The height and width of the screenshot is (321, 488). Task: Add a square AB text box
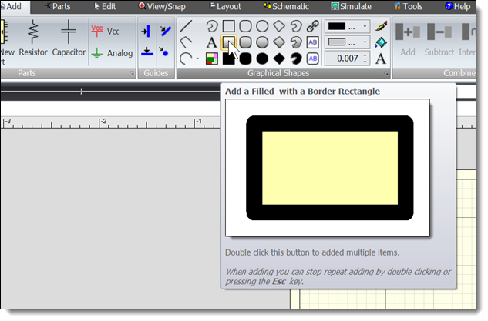[313, 42]
